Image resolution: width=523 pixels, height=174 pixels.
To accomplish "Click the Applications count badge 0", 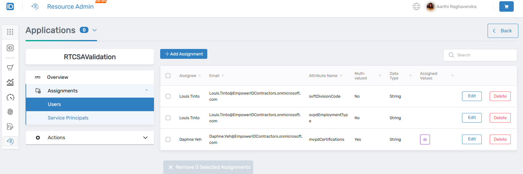I will [84, 30].
